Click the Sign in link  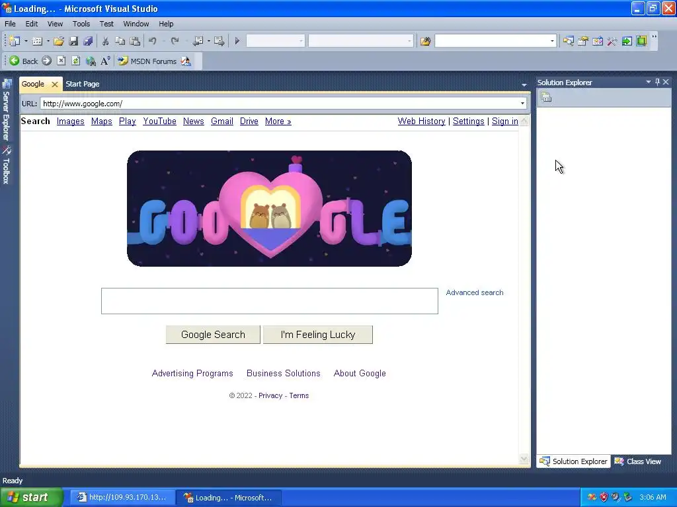pos(504,121)
